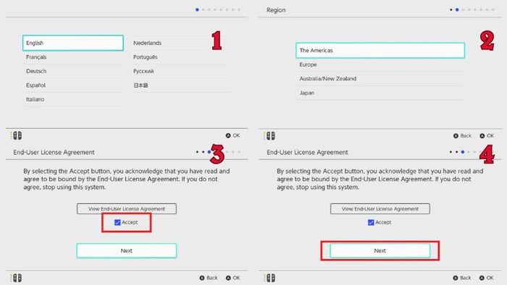This screenshot has height=285, width=507.
Task: Open View End-User License Agreement in panel 4
Action: pyautogui.click(x=380, y=209)
